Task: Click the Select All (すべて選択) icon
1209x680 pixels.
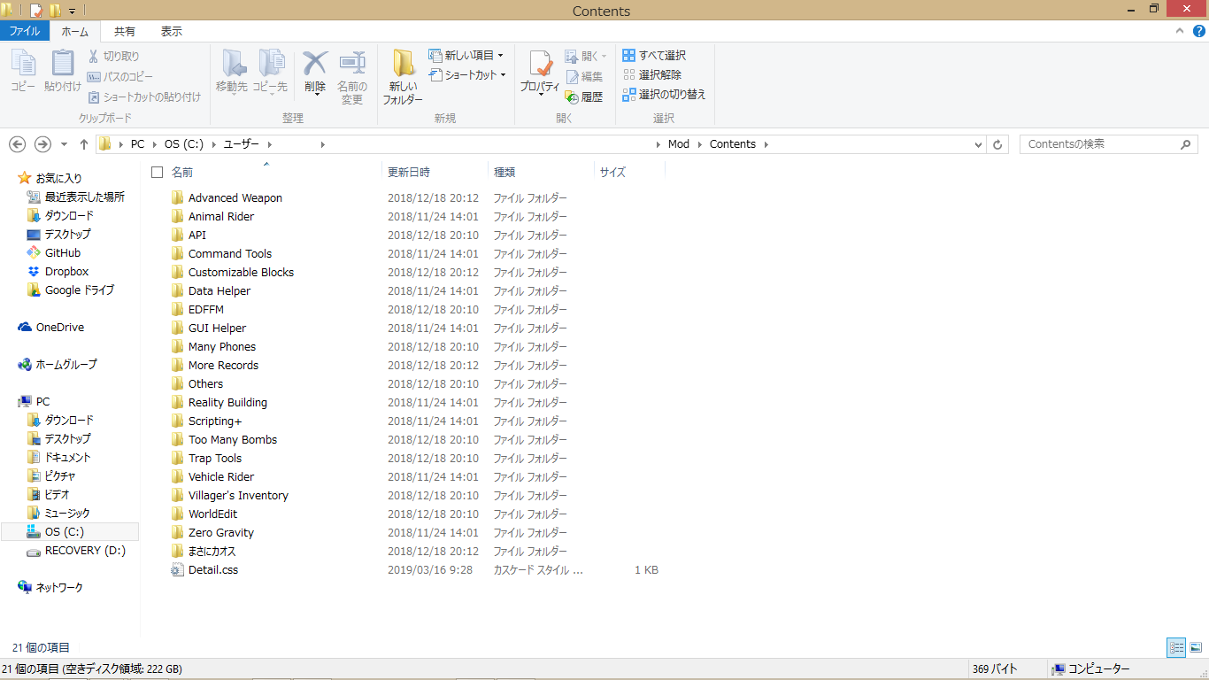Action: 654,56
